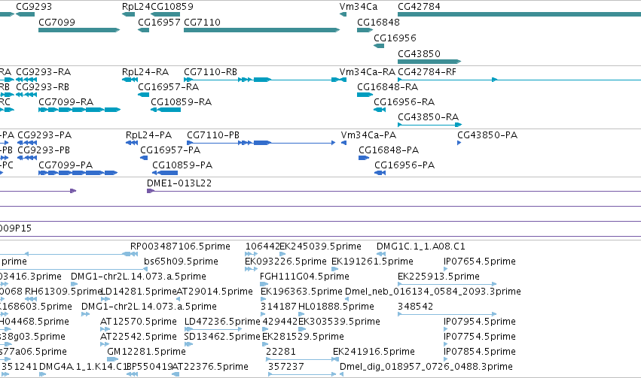Select the CG43850 gene arrow bar
The height and width of the screenshot is (378, 641).
(429, 62)
